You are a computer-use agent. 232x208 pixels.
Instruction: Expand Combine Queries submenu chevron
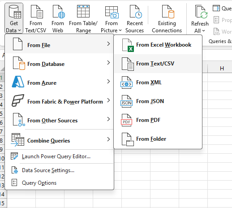(x=108, y=139)
